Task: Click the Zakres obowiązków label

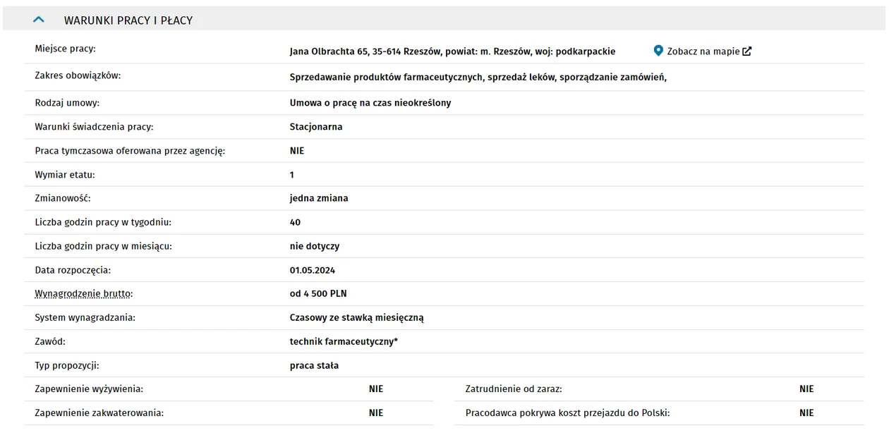Action: tap(78, 75)
